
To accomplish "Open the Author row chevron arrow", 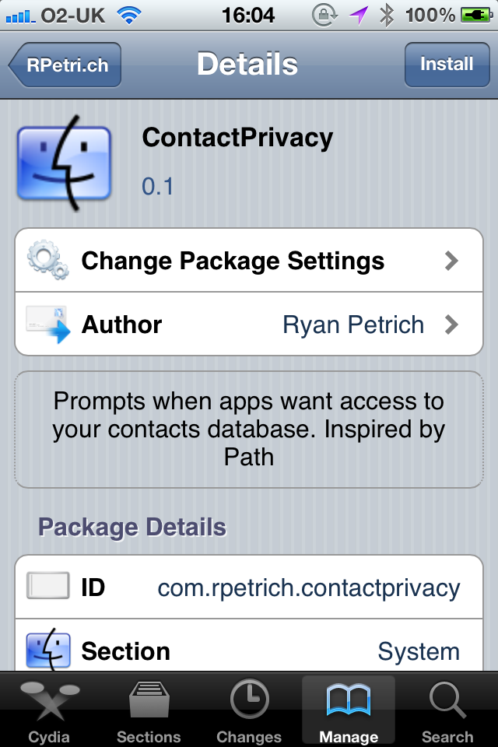I will (x=451, y=324).
